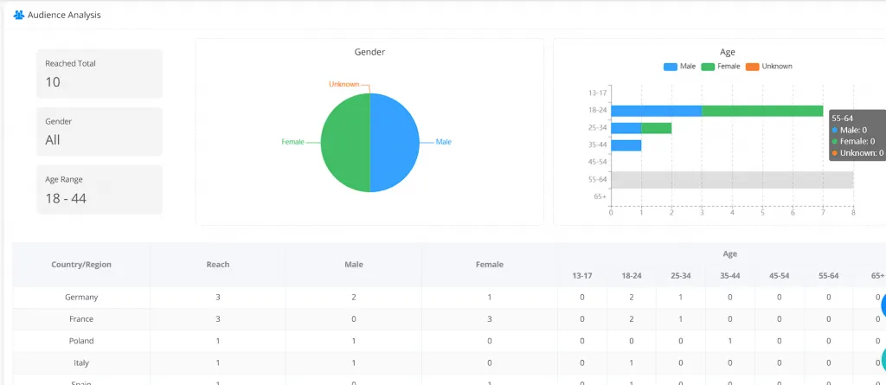886x385 pixels.
Task: Click the blue 35-44 age bar
Action: (626, 145)
